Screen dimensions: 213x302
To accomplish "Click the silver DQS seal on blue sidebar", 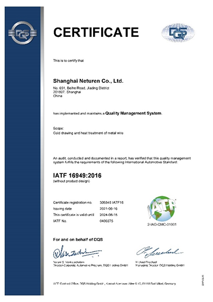I will pyautogui.click(x=23, y=33).
